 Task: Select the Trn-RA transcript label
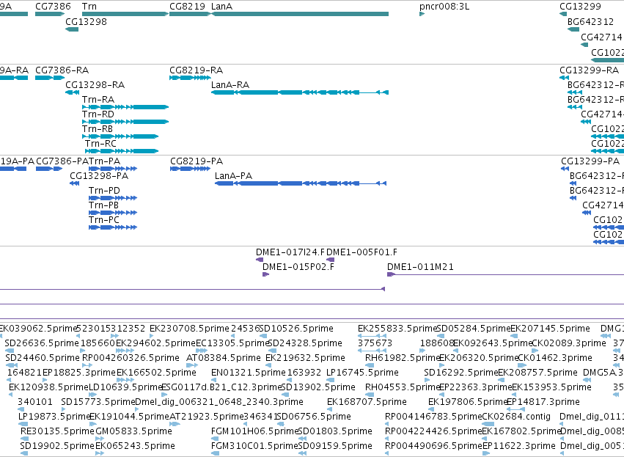pos(98,100)
